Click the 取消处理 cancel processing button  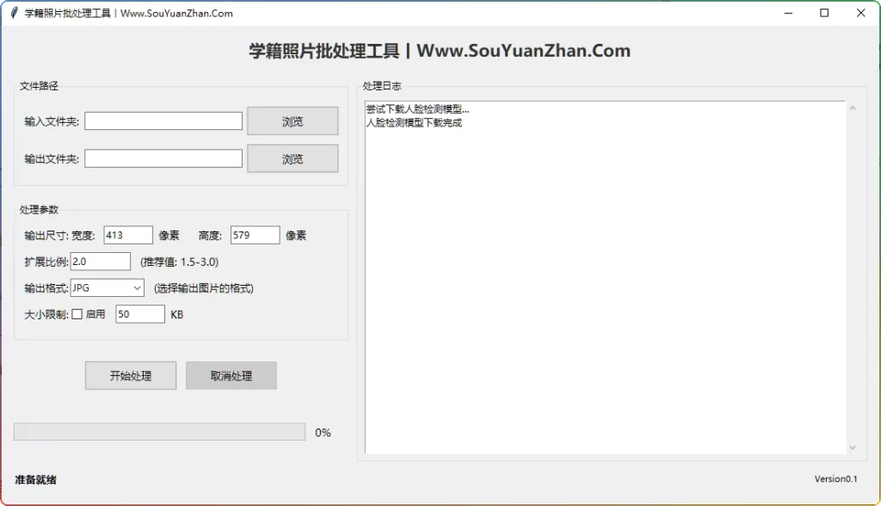pos(231,375)
